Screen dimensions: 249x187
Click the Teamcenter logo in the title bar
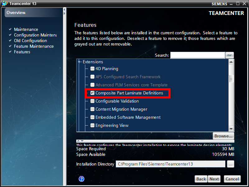click(x=4, y=3)
